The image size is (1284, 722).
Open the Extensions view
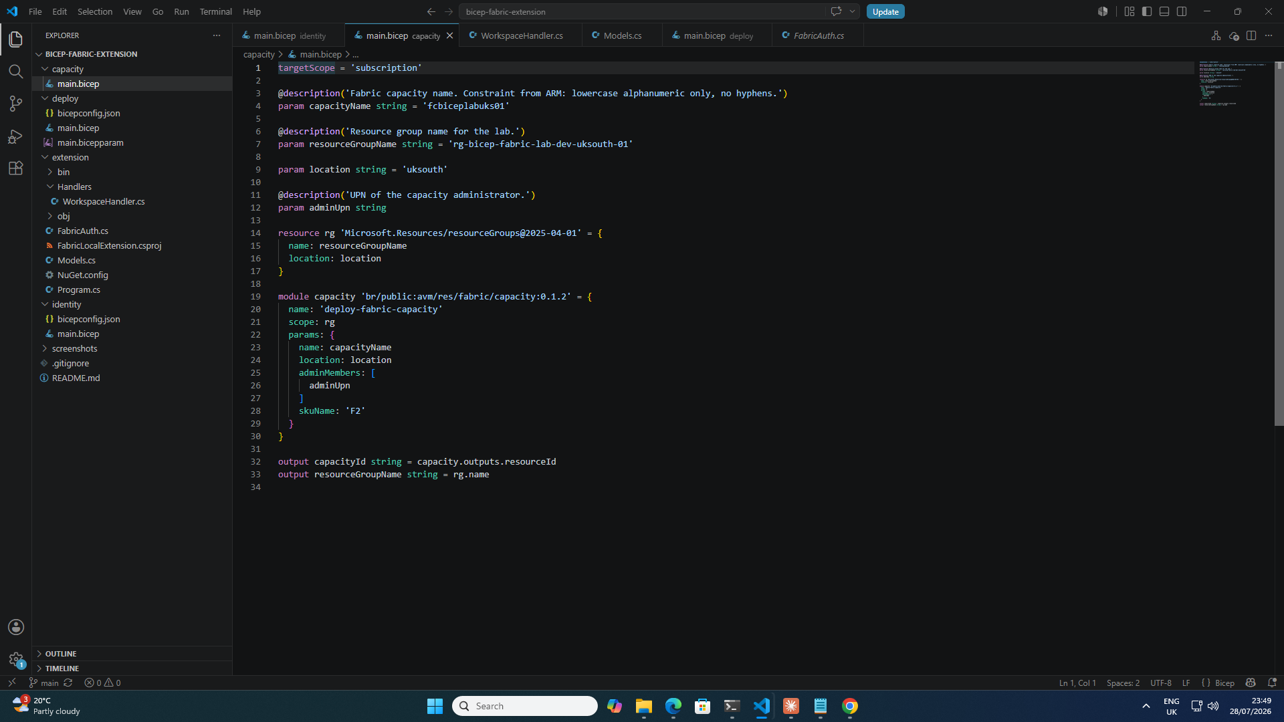(x=16, y=168)
